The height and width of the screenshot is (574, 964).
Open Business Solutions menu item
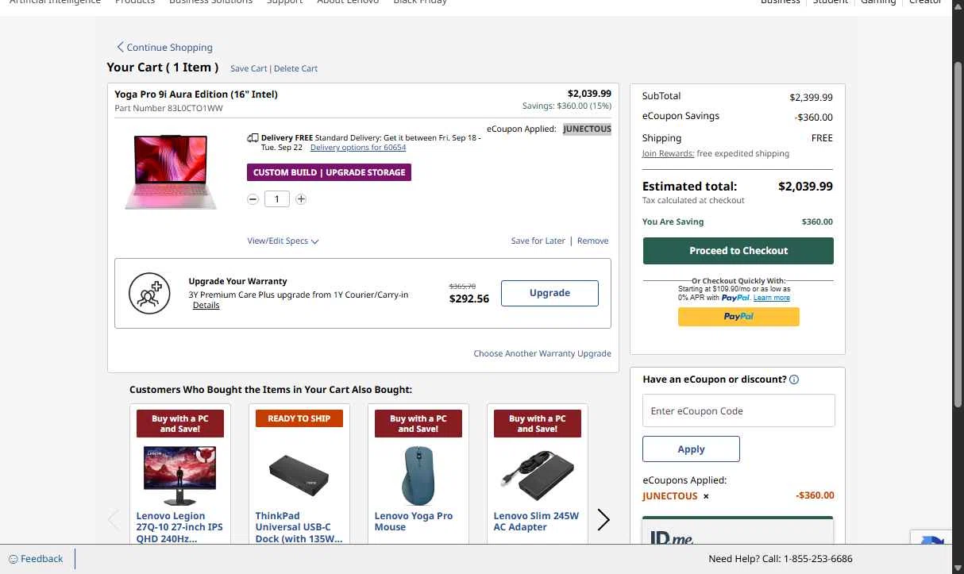pos(210,2)
